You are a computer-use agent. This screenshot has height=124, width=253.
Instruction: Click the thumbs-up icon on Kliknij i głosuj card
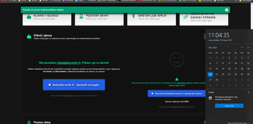29,17
